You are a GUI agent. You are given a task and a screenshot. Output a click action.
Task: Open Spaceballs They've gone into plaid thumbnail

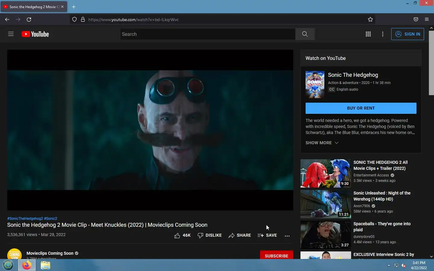click(x=325, y=235)
